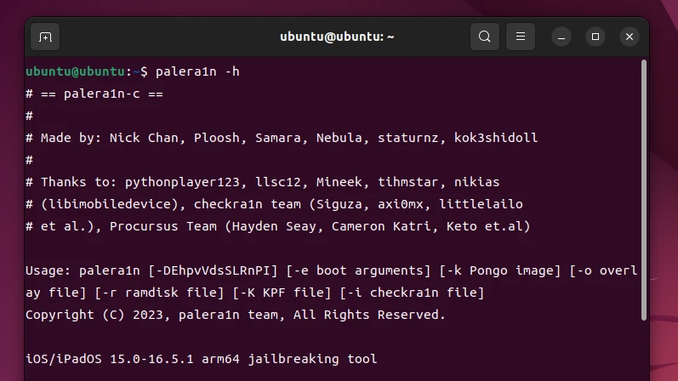Maximize the terminal window
The height and width of the screenshot is (381, 678).
(x=595, y=37)
